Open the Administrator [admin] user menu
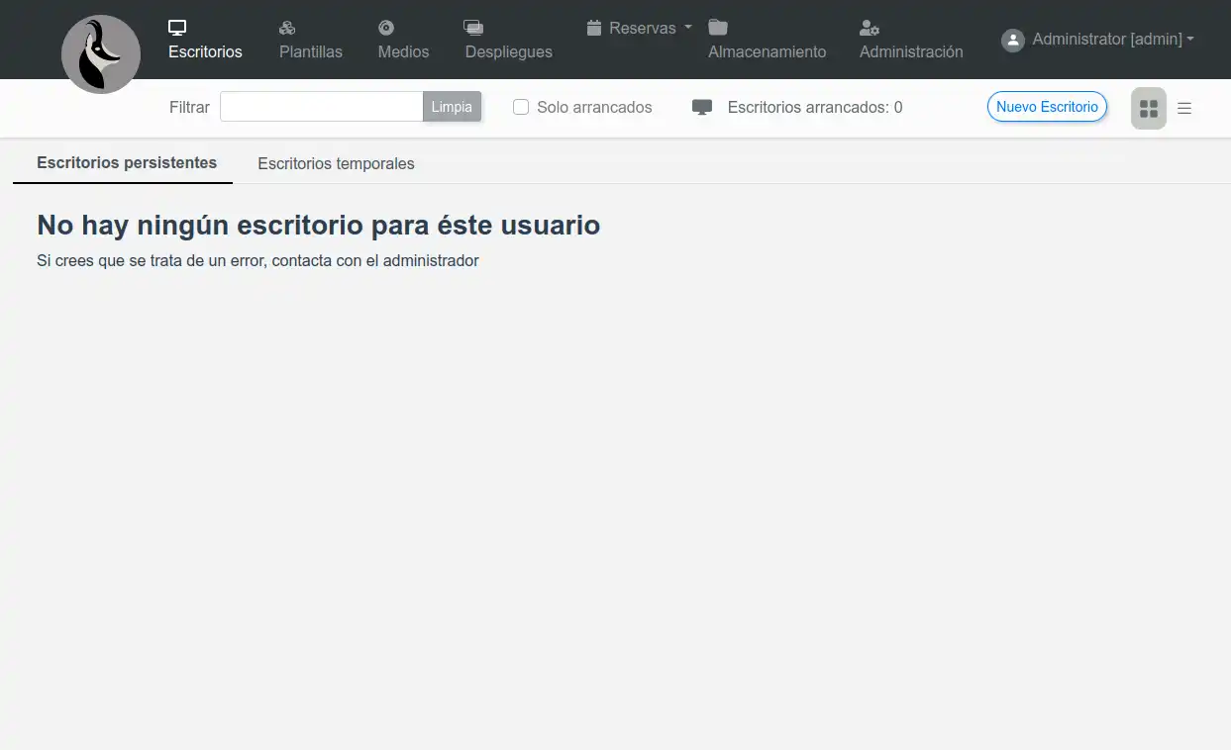 1098,40
